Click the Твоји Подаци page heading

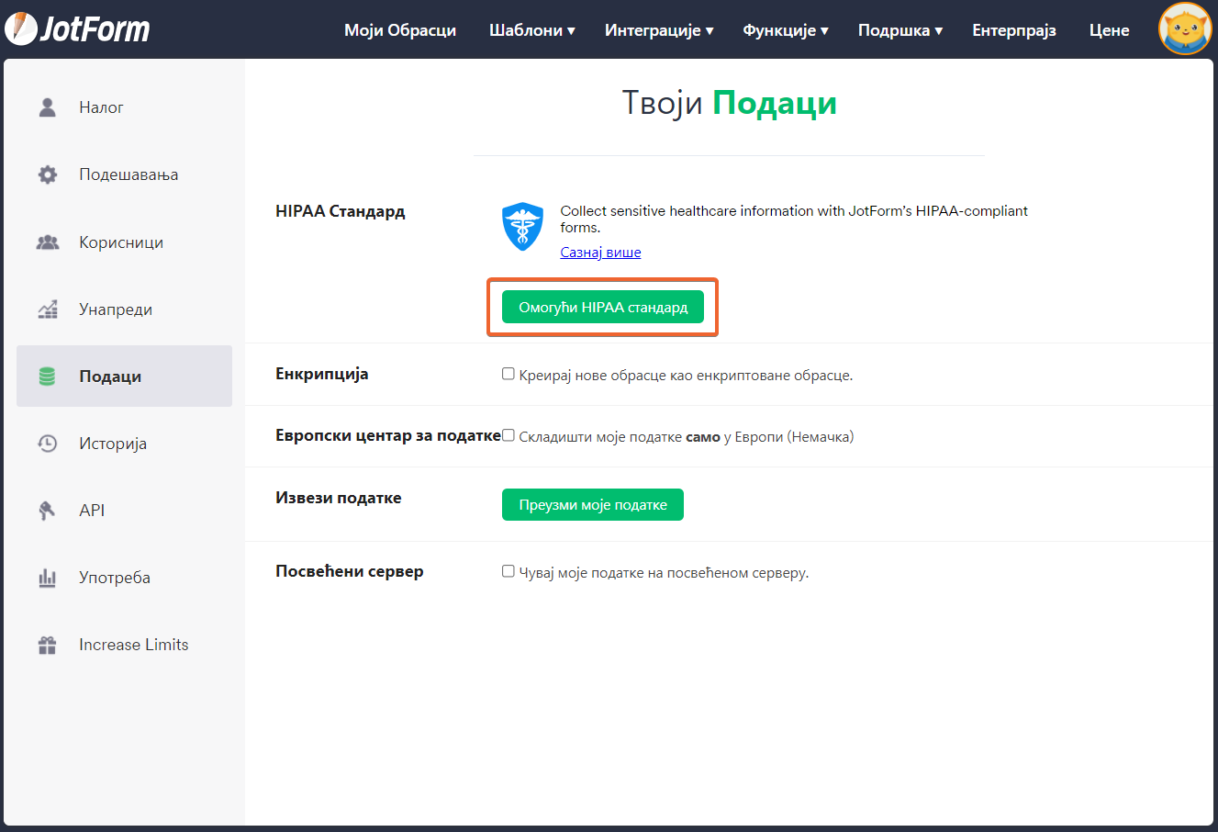tap(730, 103)
